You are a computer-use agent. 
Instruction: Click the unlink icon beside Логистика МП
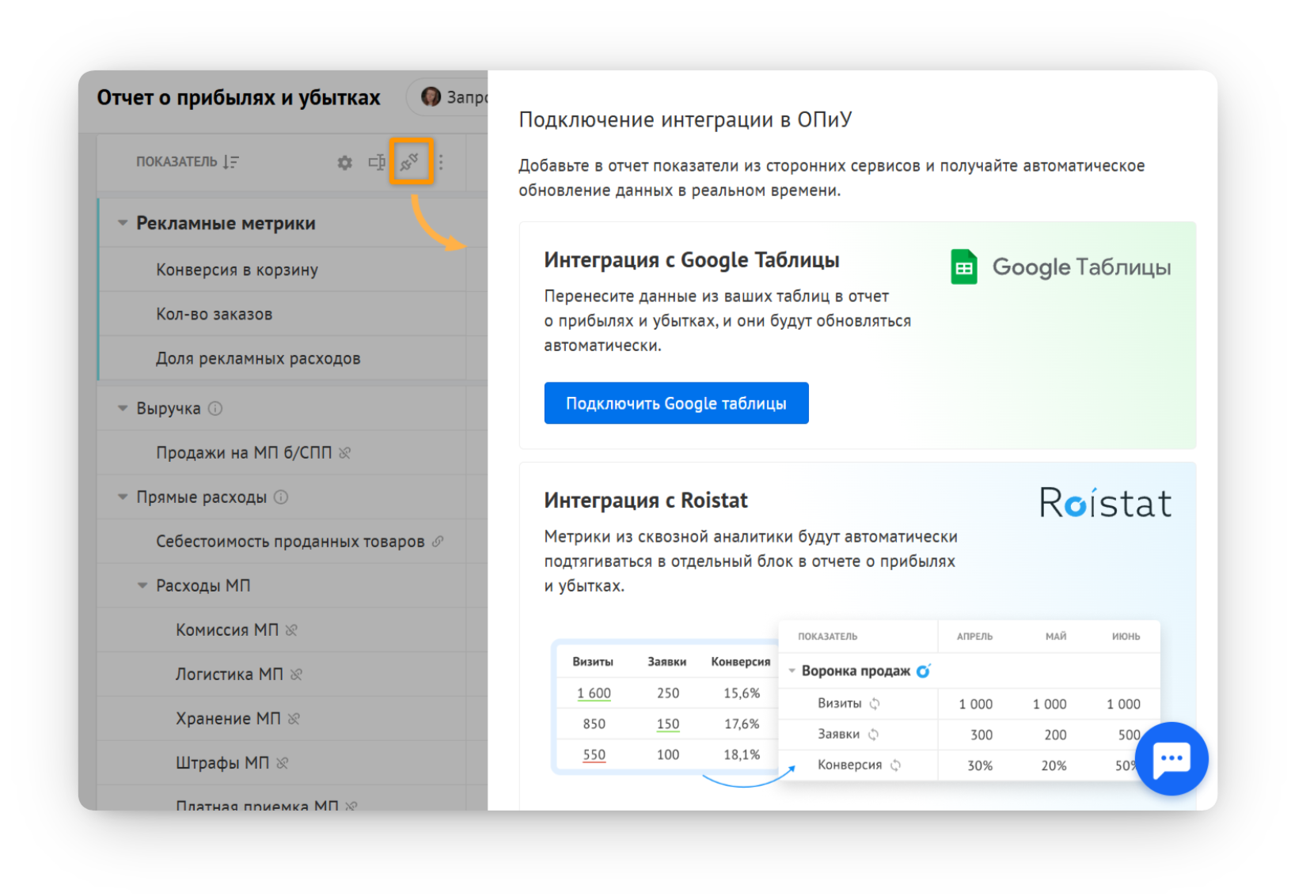tap(296, 675)
